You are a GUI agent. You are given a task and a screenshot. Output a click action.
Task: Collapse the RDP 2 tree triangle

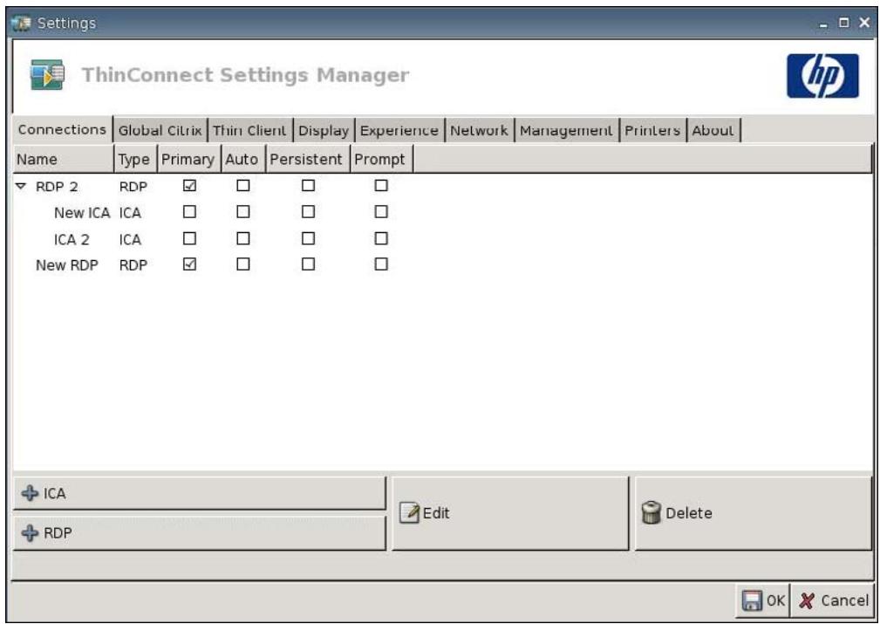(x=21, y=186)
